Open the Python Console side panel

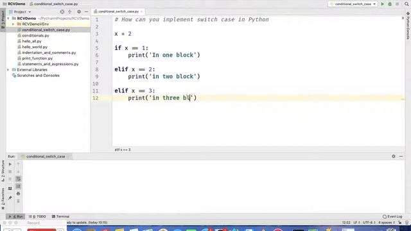coord(408,26)
